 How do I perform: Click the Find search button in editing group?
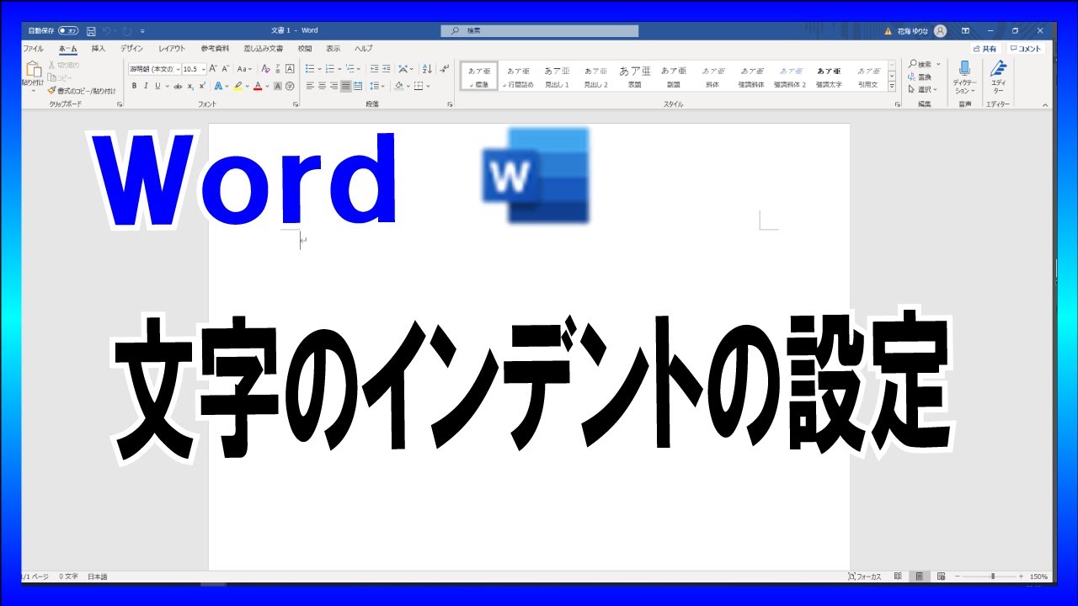point(920,64)
